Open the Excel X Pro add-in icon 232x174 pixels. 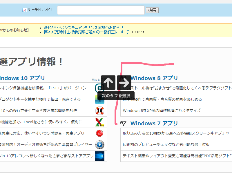pyautogui.click(x=100, y=122)
